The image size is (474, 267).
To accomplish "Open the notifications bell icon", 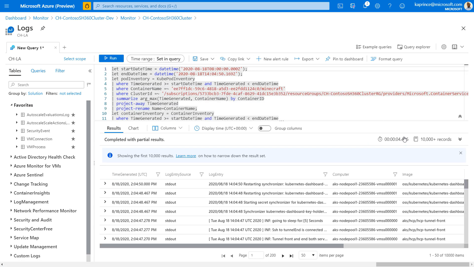I will [365, 6].
